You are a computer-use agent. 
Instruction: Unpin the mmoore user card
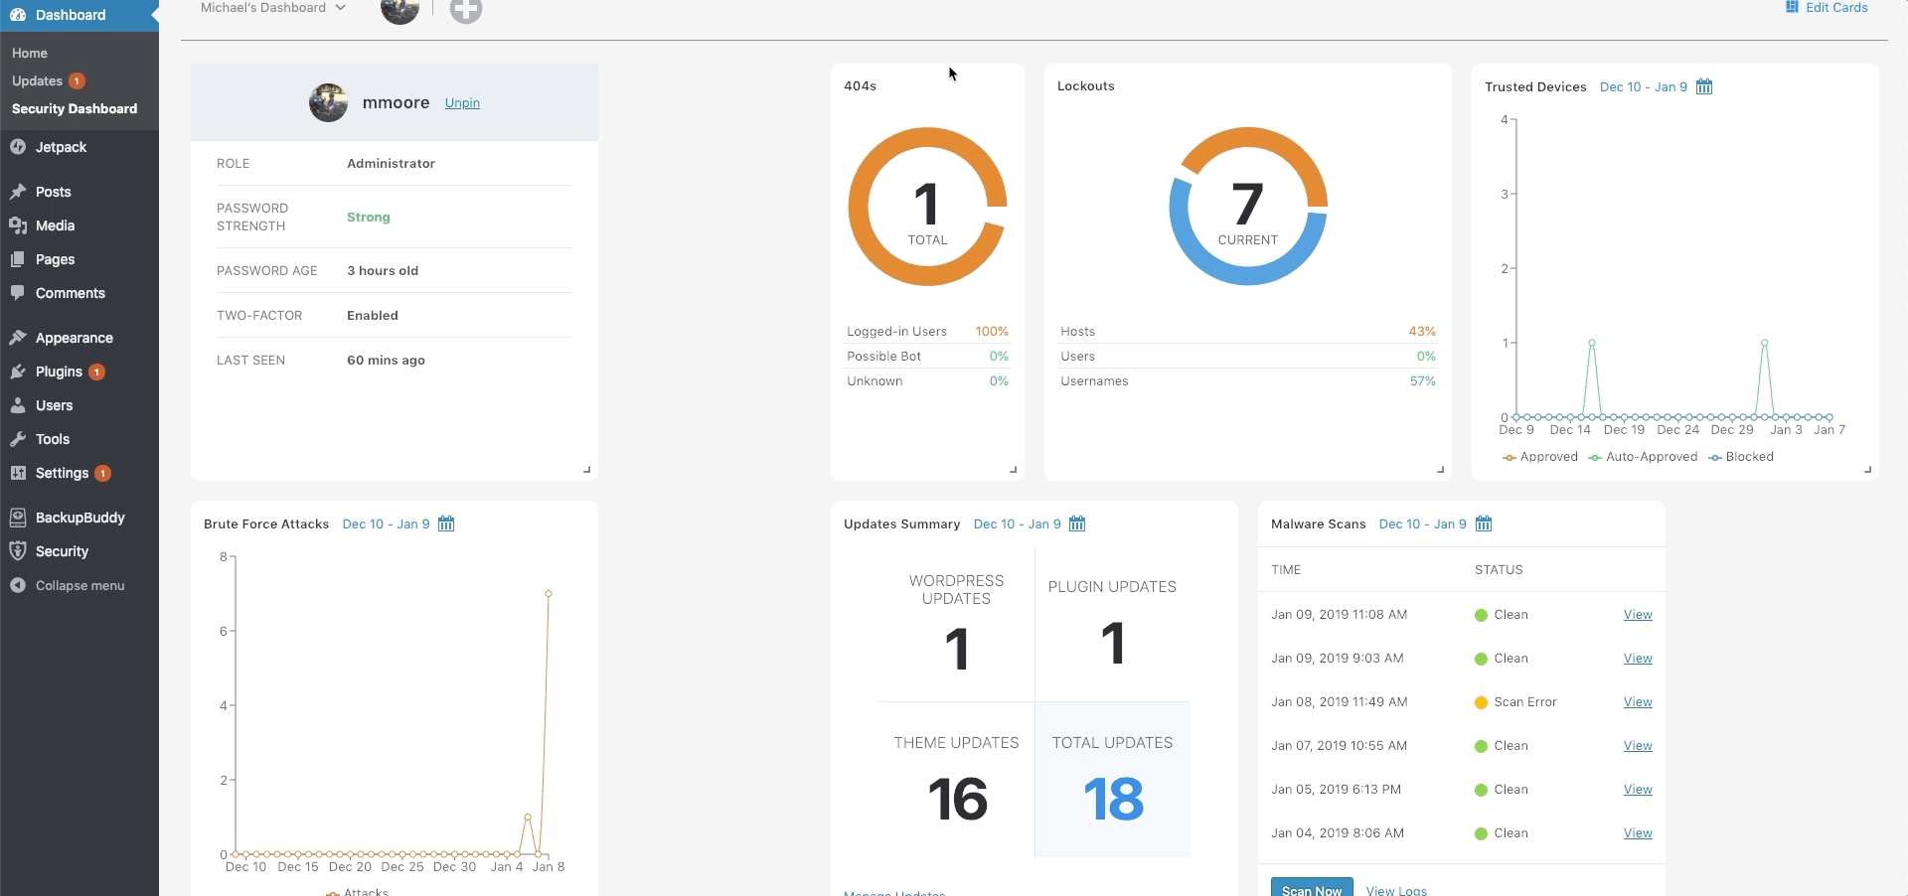click(462, 103)
